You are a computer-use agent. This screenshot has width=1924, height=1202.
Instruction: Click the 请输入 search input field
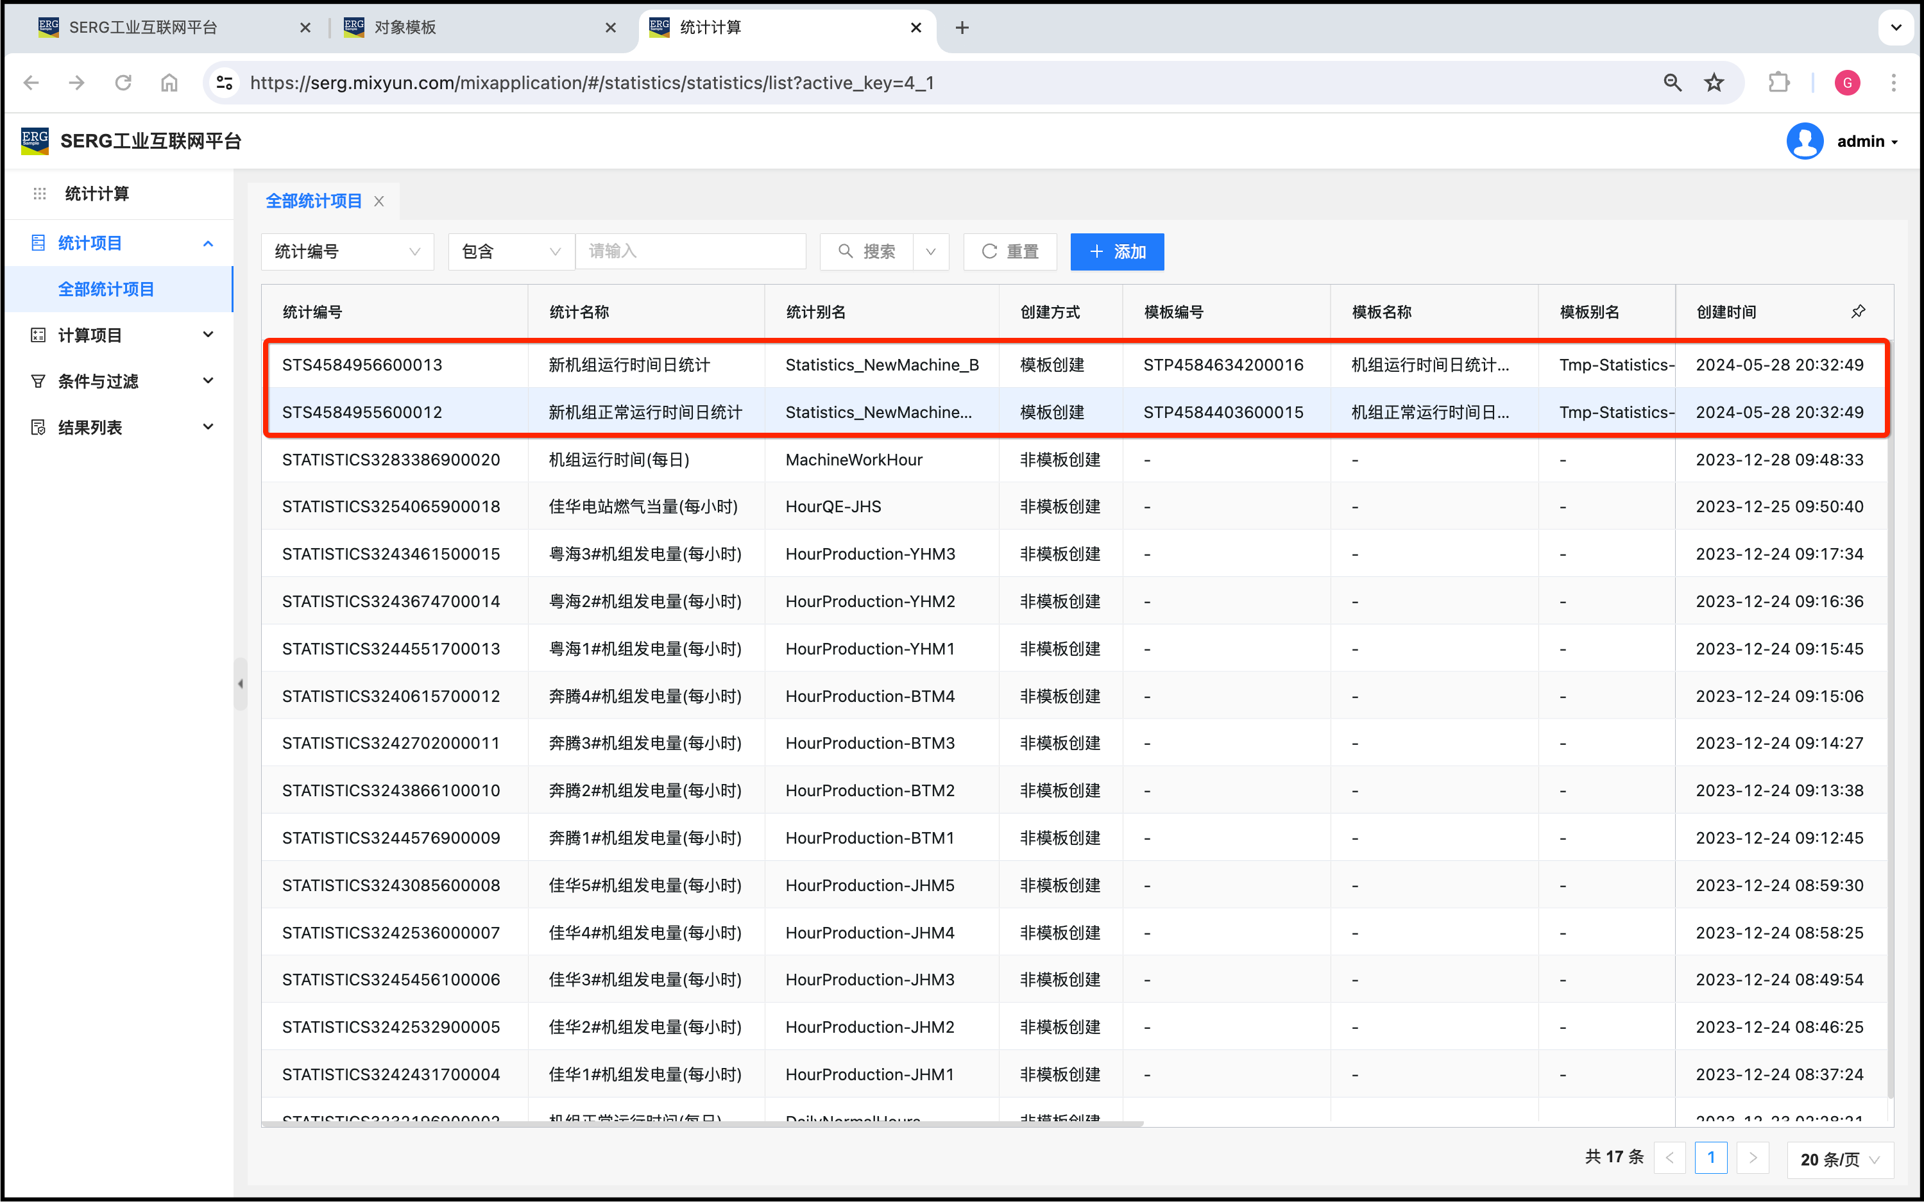click(x=690, y=252)
